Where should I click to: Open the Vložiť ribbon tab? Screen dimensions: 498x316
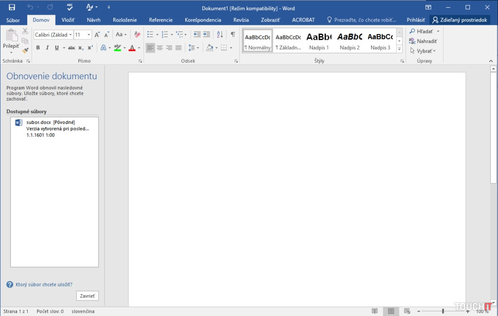tap(68, 20)
